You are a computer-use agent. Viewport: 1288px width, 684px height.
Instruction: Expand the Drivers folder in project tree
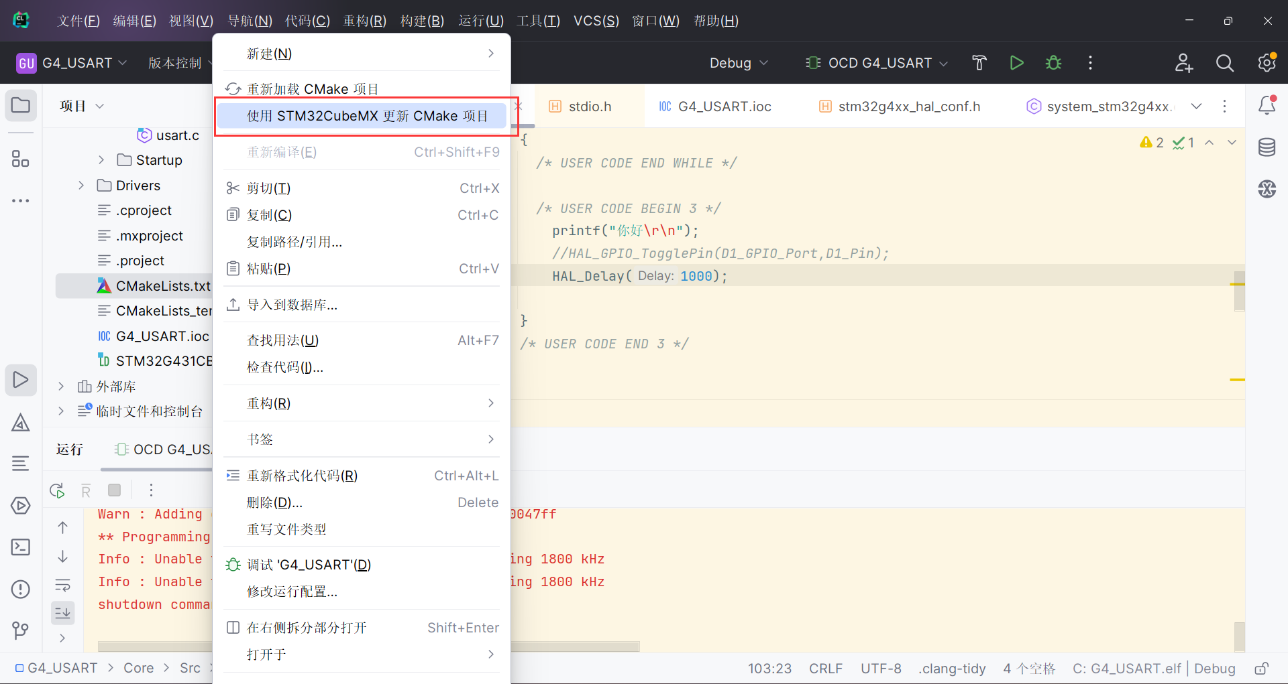point(82,185)
